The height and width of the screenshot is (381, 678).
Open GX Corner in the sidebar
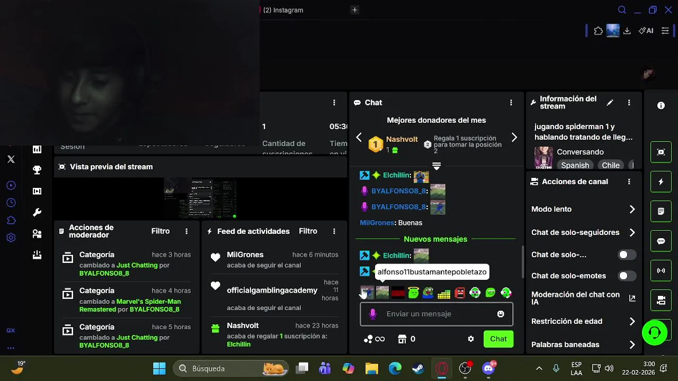coord(11,330)
